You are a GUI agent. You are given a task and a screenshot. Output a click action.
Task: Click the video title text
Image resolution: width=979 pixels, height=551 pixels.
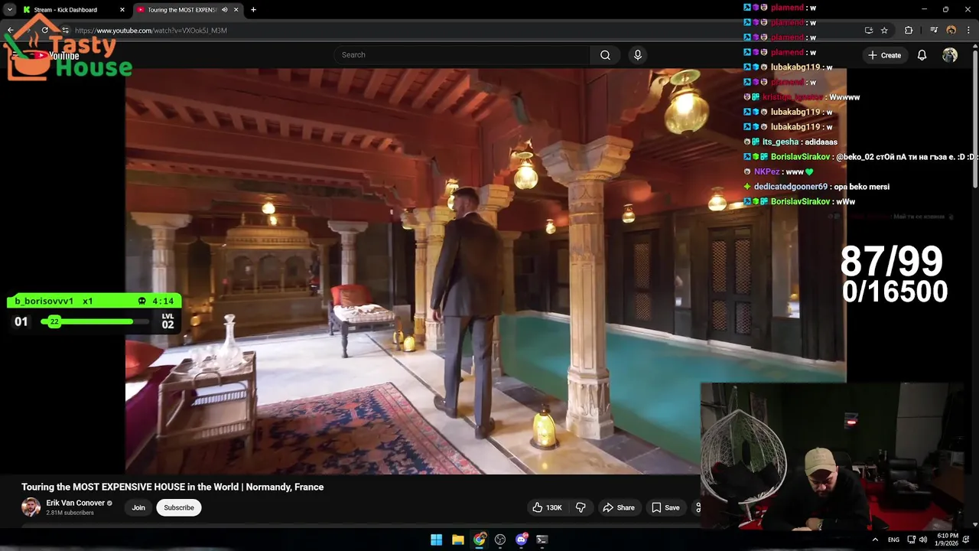click(x=172, y=487)
